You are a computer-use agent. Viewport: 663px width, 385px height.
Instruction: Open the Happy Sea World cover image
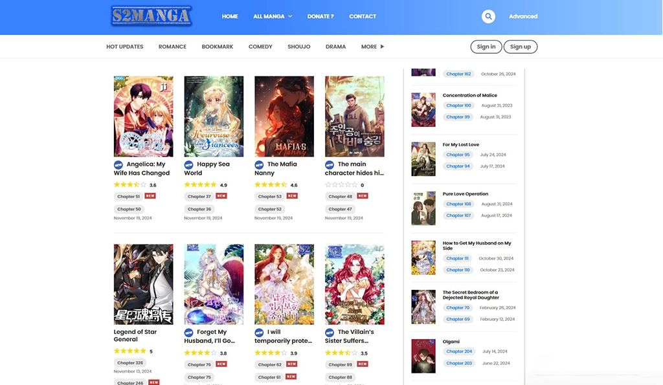click(214, 116)
